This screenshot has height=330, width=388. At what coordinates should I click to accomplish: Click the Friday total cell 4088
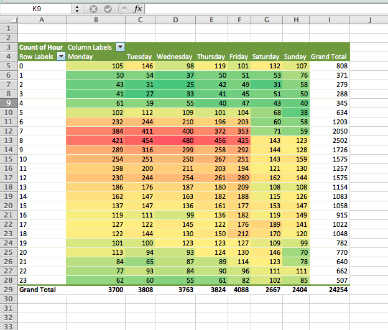(239, 290)
